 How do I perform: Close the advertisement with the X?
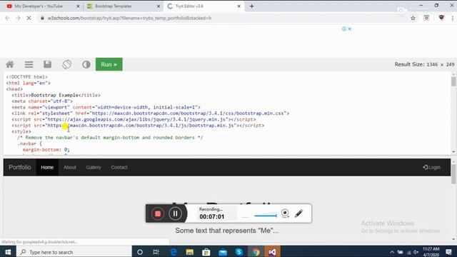tap(349, 29)
